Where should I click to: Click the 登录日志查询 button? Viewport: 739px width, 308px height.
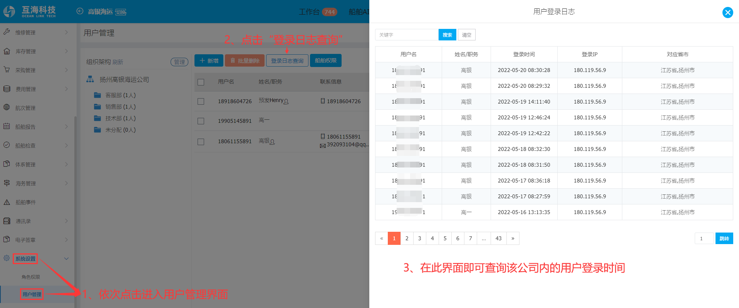287,60
